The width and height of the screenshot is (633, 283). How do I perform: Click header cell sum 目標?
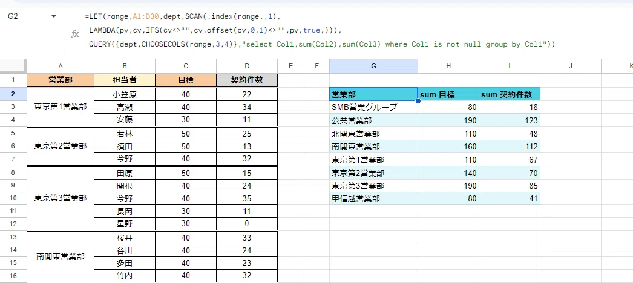coord(448,94)
